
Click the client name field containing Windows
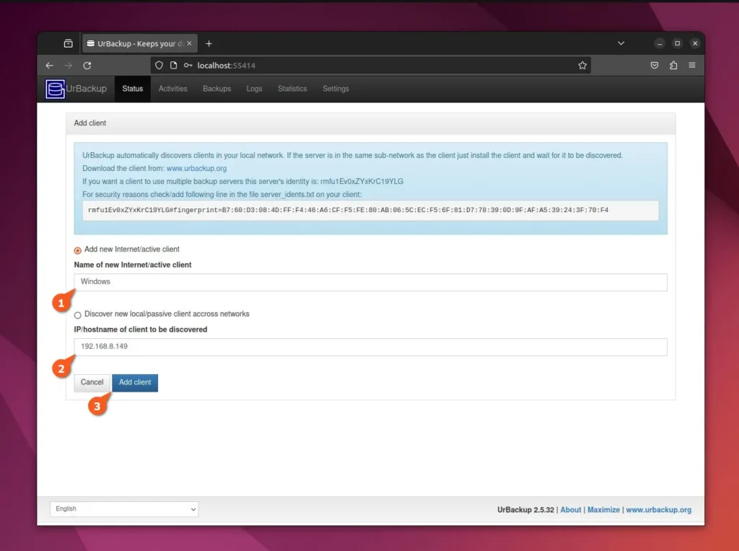coord(370,282)
